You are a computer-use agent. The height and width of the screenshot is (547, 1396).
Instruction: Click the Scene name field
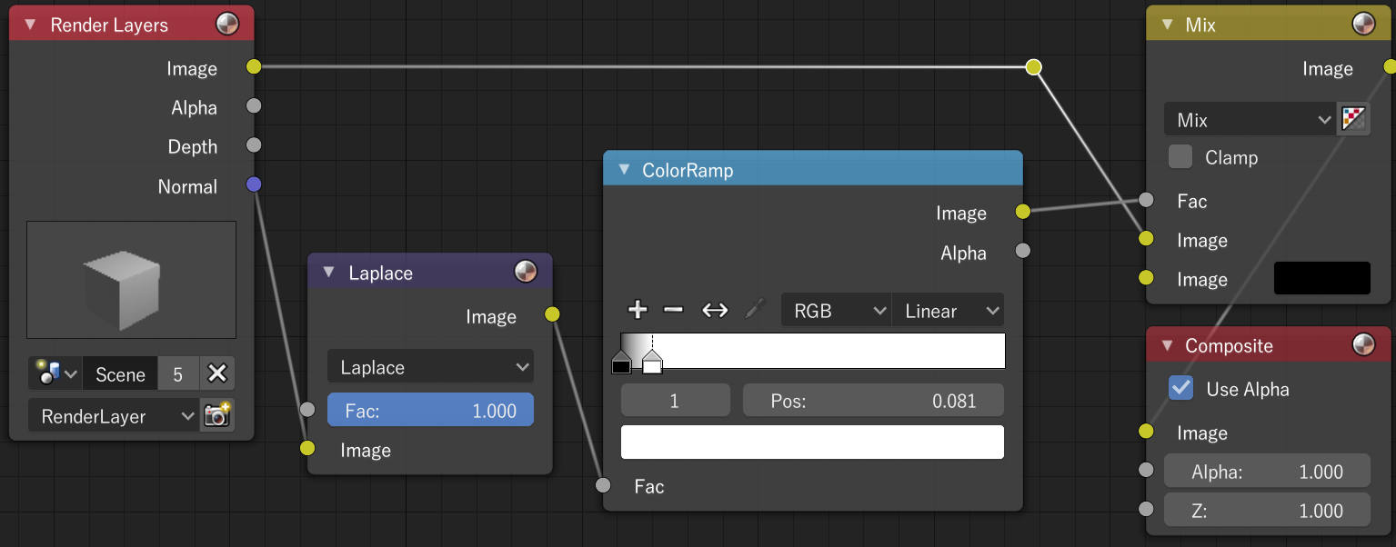[120, 373]
